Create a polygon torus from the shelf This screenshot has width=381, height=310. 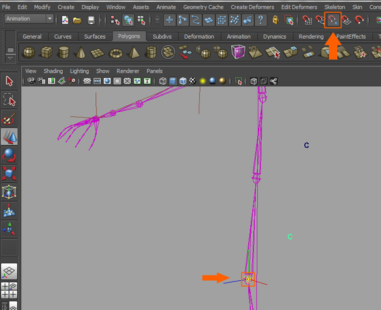coord(116,53)
